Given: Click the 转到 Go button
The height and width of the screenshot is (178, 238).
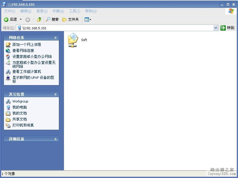Looking at the screenshot, I should (x=227, y=28).
